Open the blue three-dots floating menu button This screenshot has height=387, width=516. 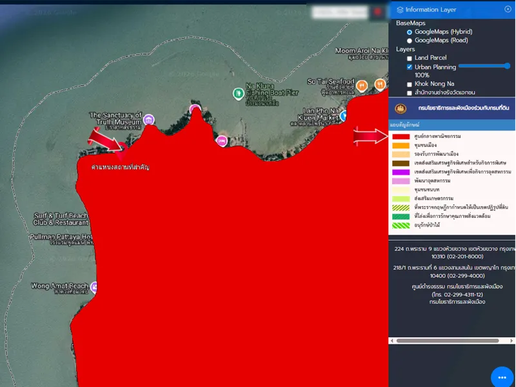click(x=502, y=377)
